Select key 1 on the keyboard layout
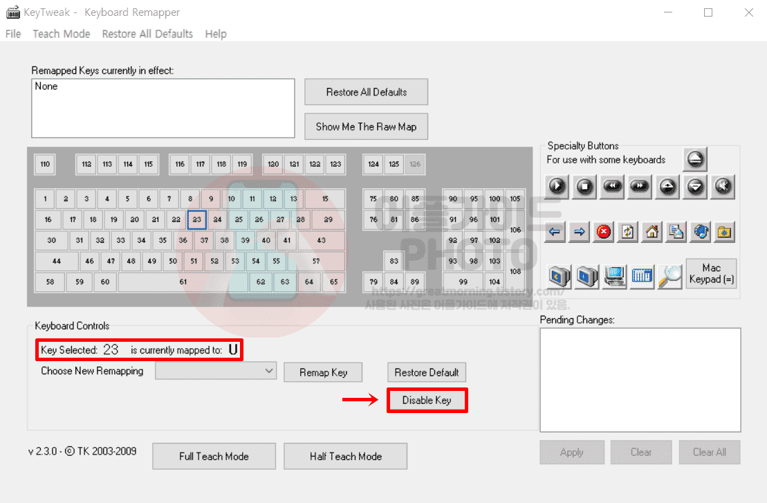This screenshot has height=503, width=767. pos(45,199)
